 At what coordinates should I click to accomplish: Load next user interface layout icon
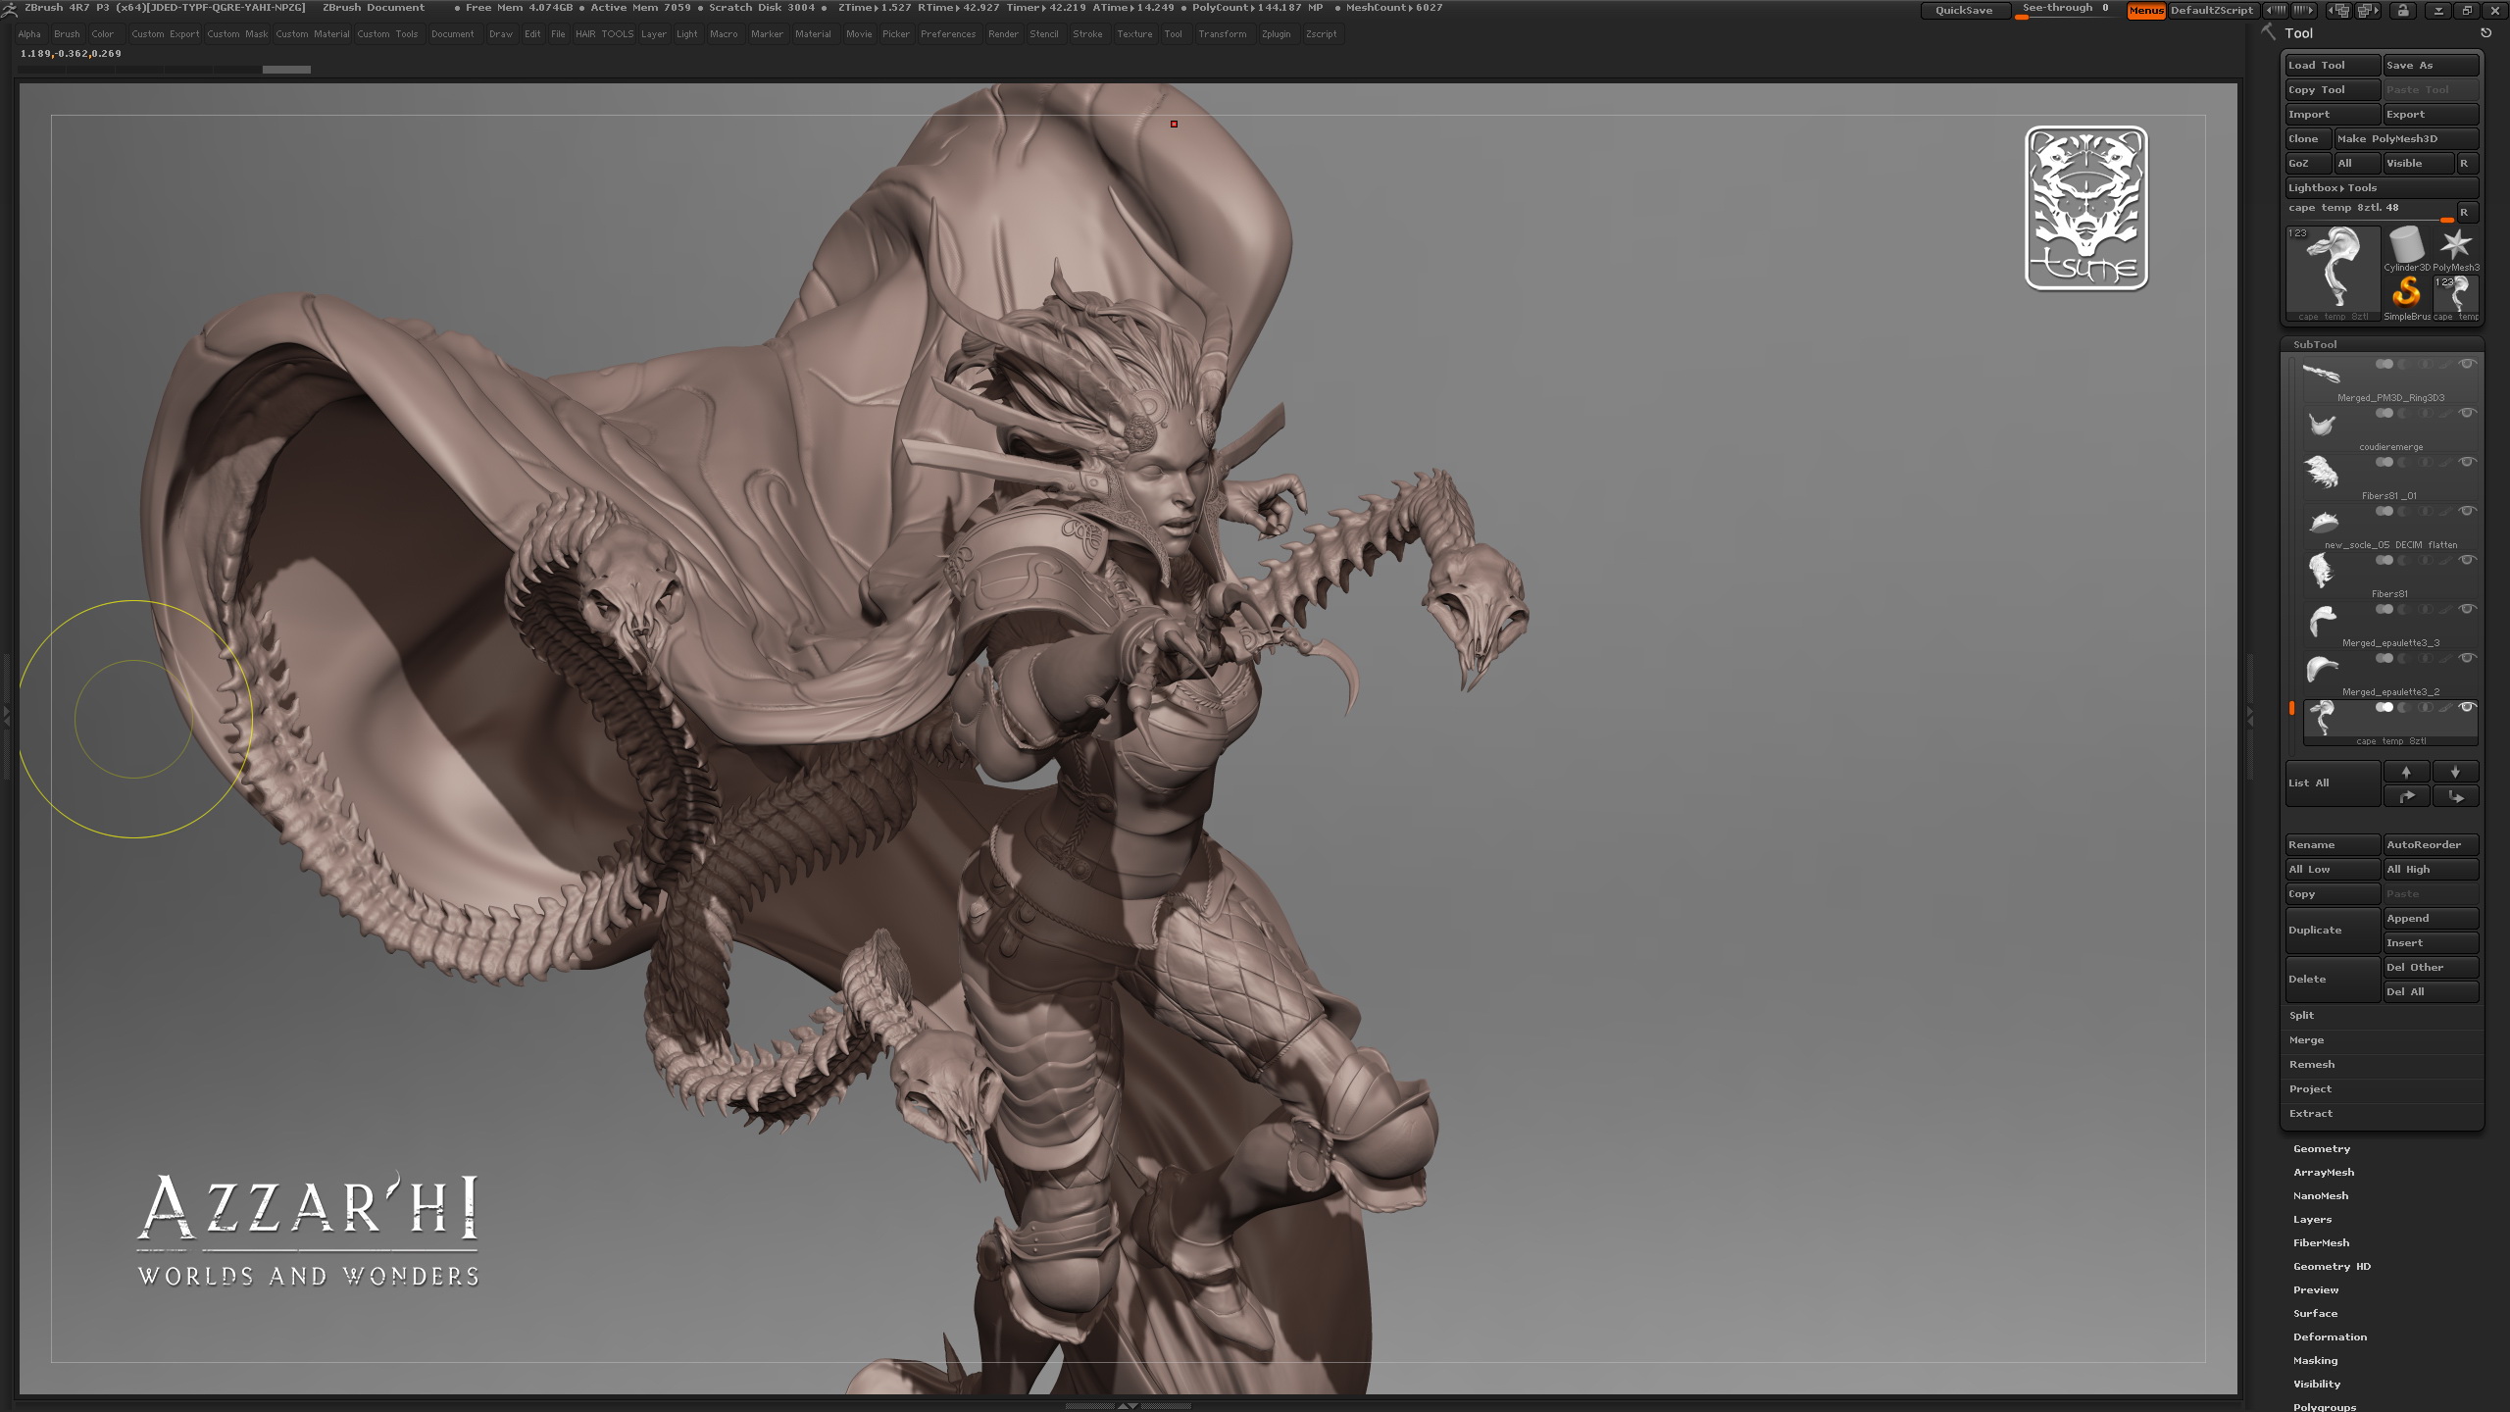pos(2368,11)
